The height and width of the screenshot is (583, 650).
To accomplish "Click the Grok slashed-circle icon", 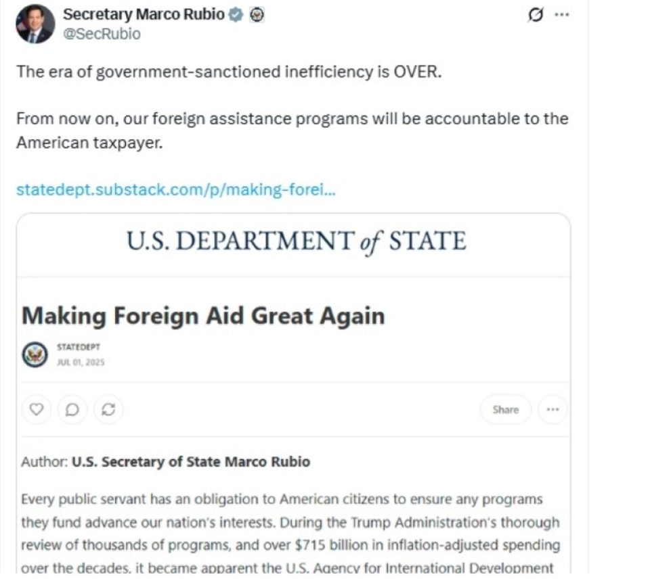I will coord(536,15).
